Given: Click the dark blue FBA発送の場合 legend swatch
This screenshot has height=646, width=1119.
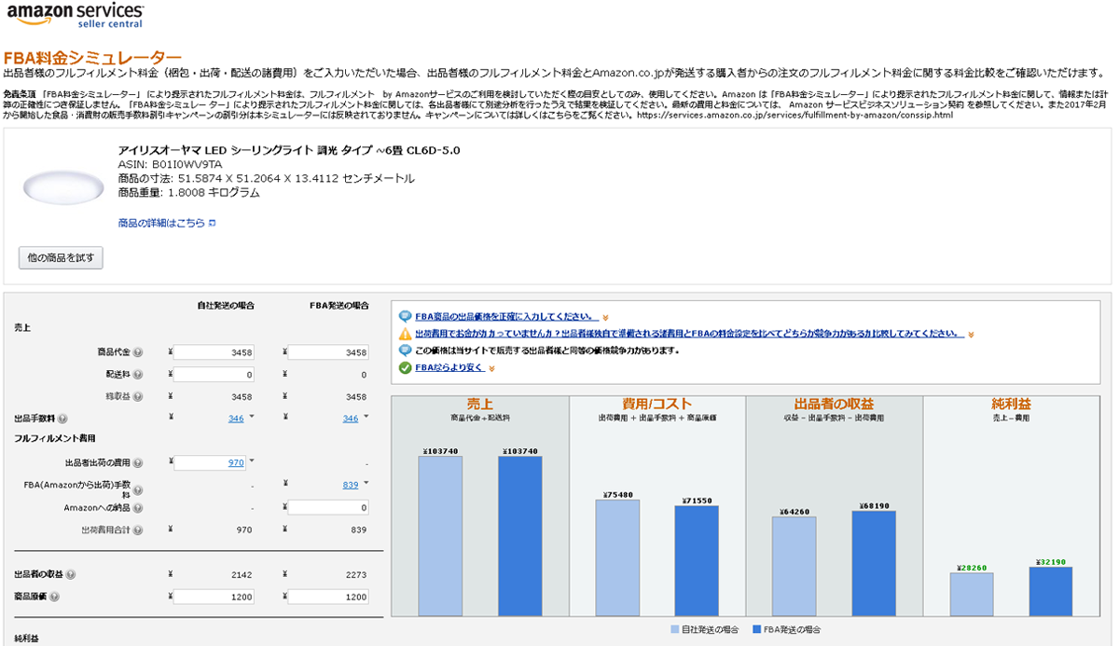Looking at the screenshot, I should pos(756,630).
